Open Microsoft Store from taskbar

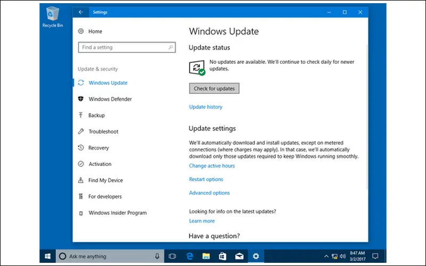tap(223, 256)
